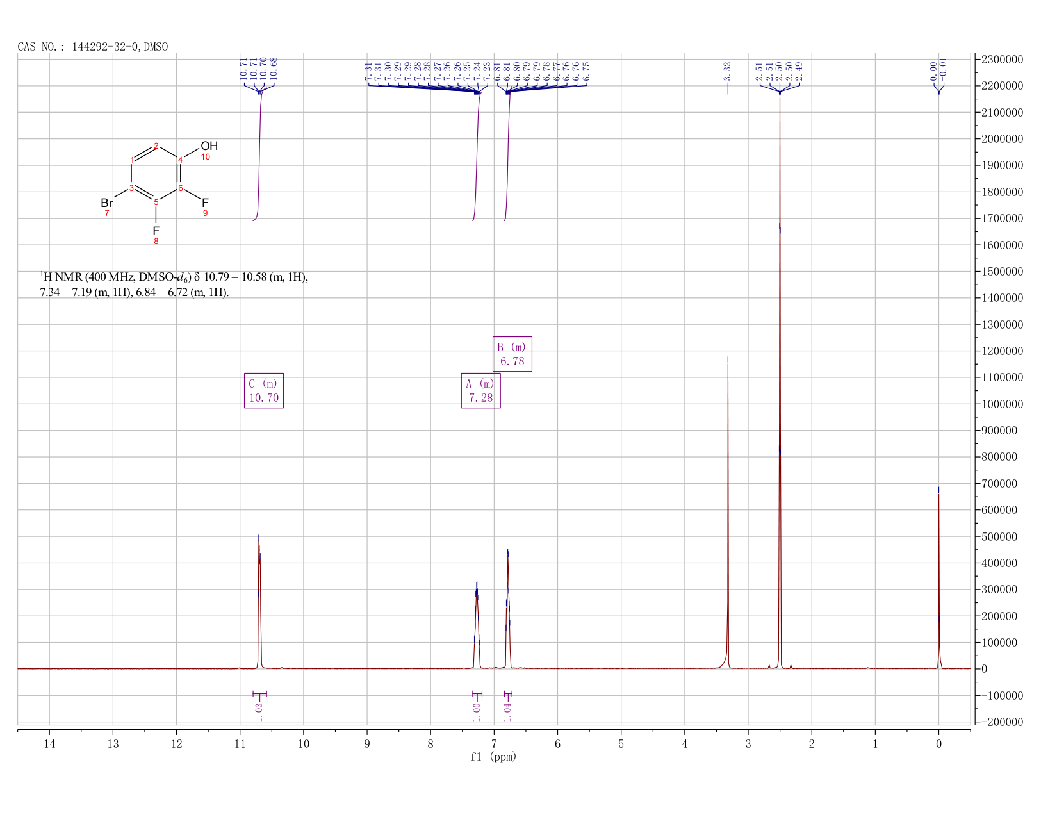
Task: Click carbon atom number 3 in structure
Action: 131,188
